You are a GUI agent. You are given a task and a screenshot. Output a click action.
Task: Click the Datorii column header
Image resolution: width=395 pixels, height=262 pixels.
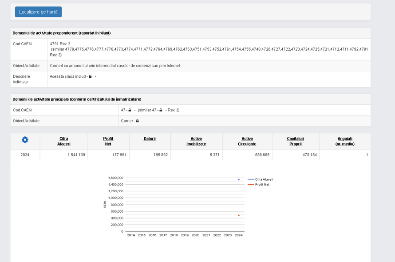tap(150, 139)
